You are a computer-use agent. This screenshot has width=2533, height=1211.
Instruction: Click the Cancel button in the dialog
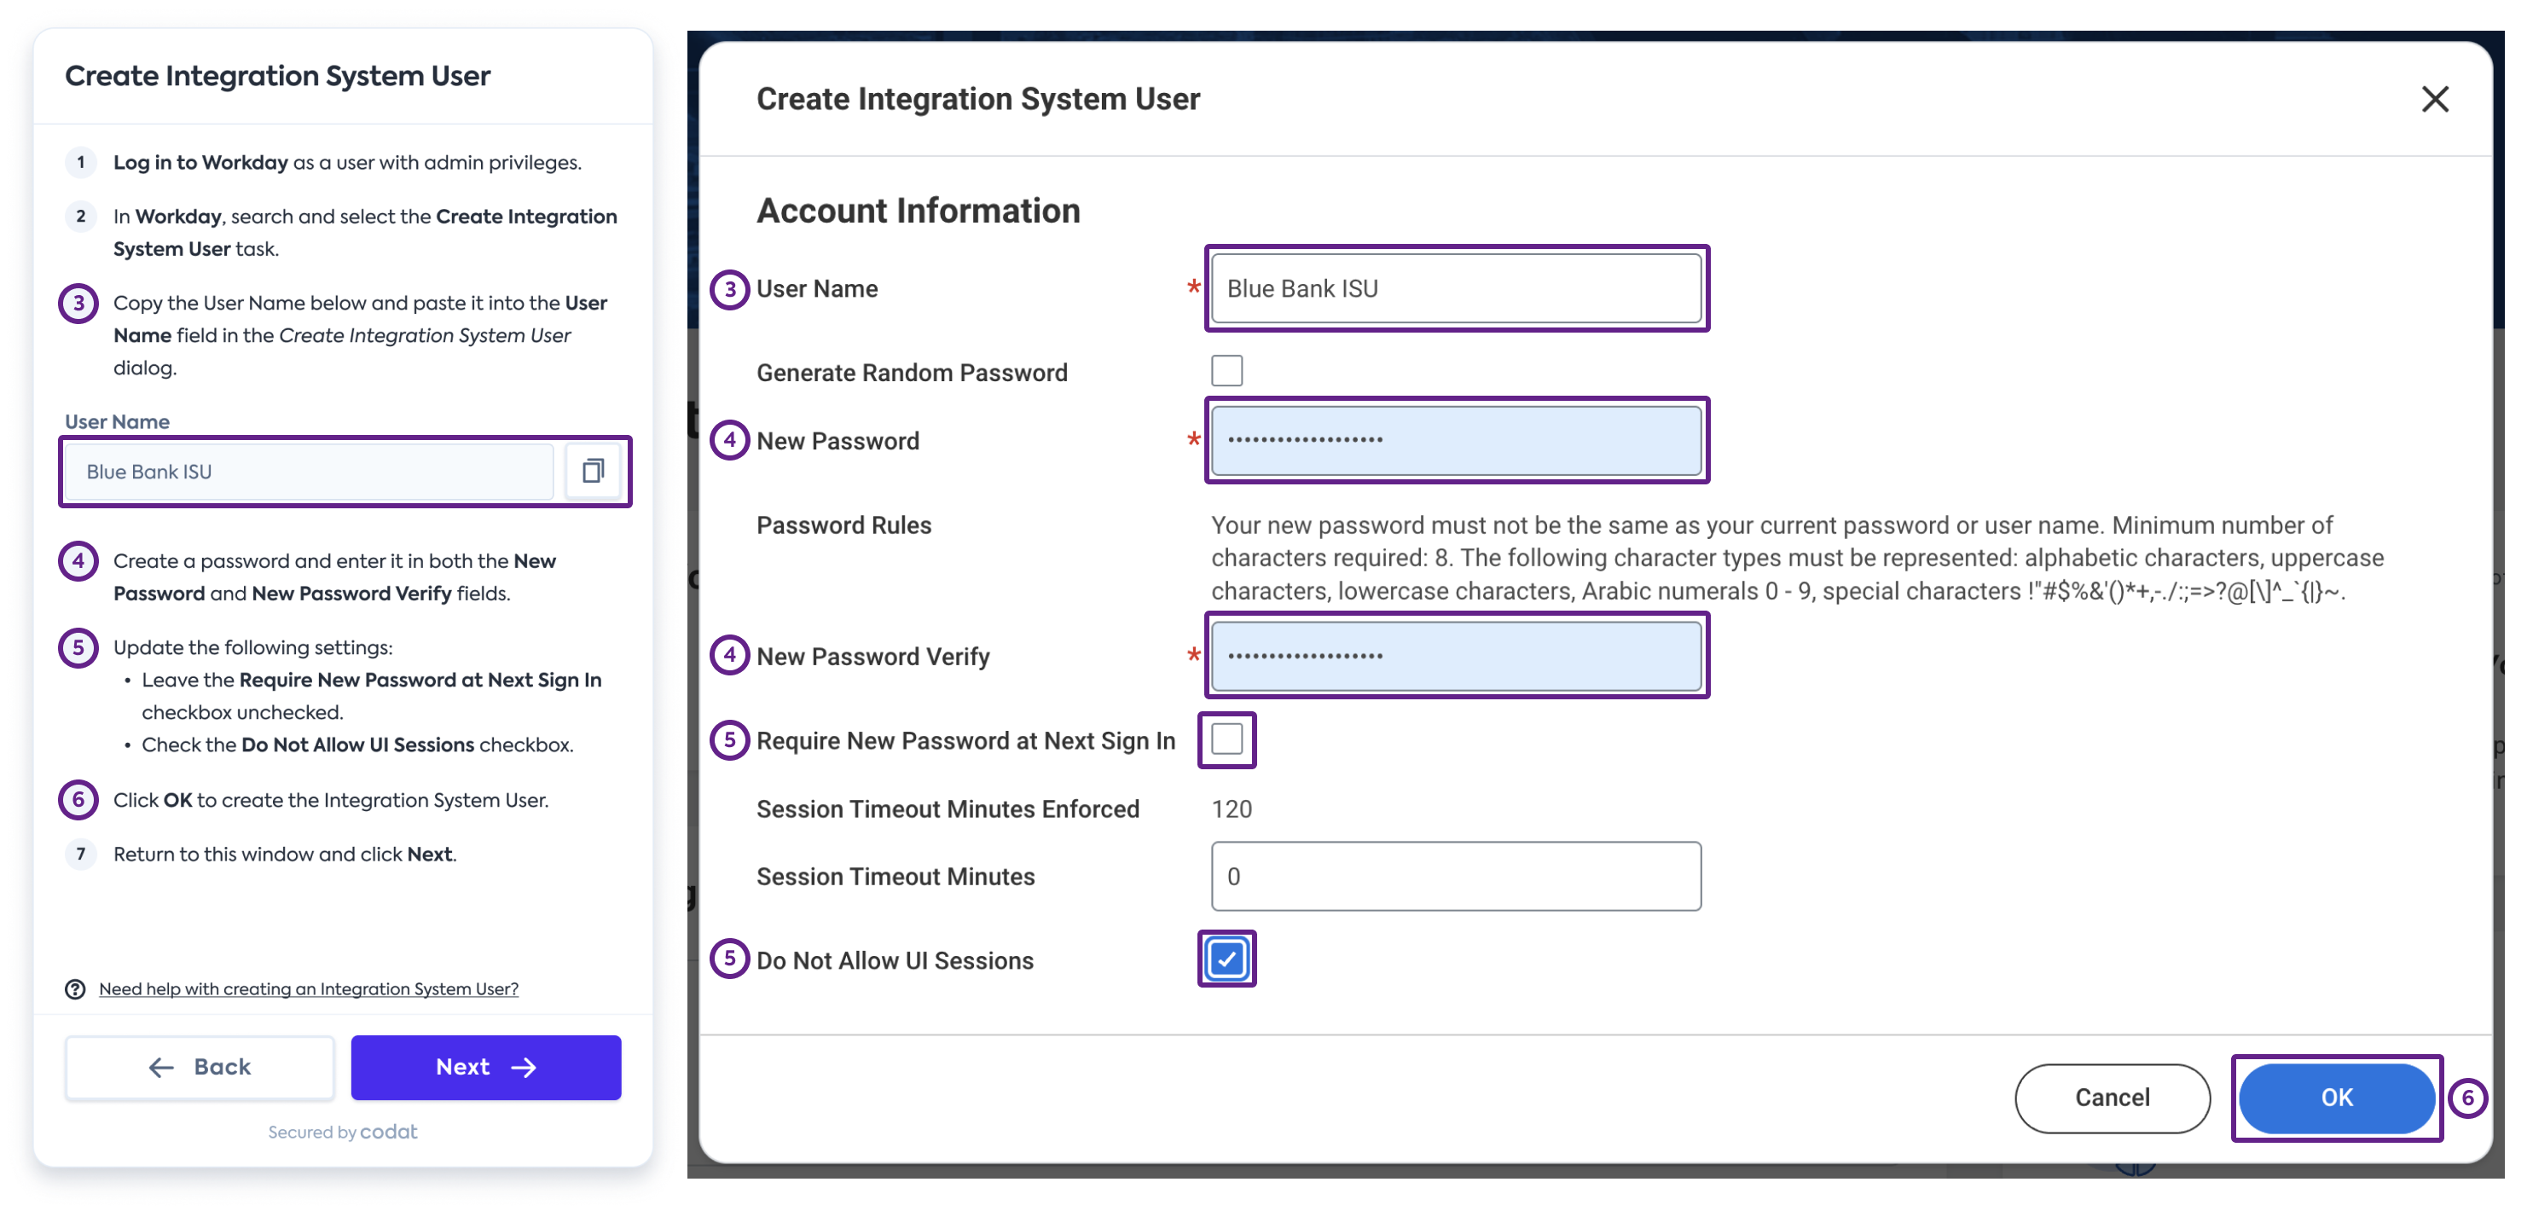(x=2113, y=1098)
